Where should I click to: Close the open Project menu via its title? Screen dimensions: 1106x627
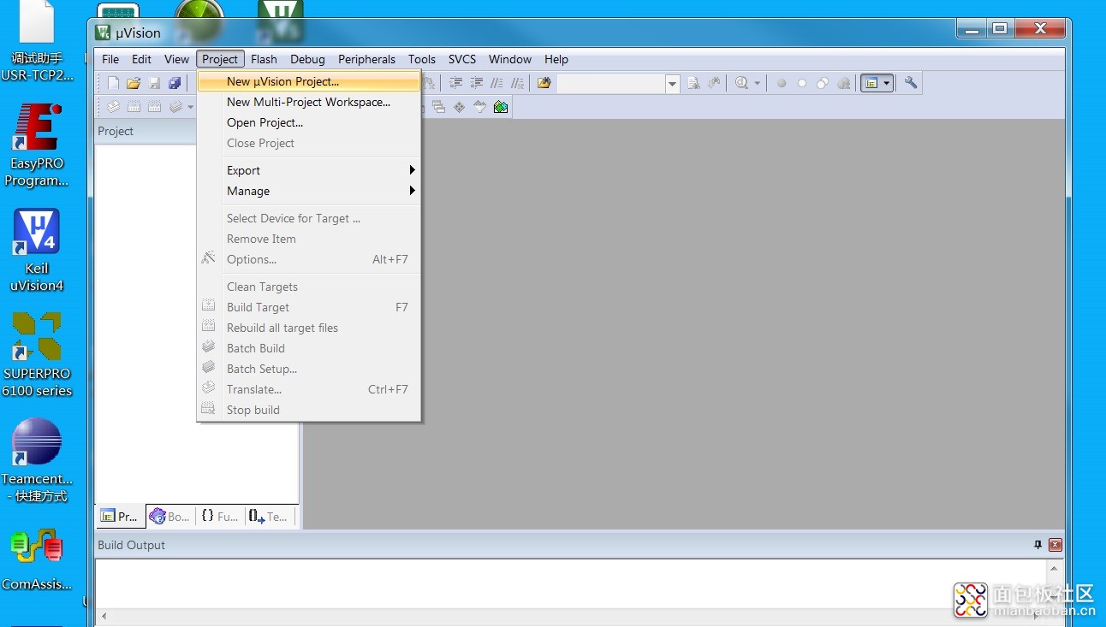(220, 59)
